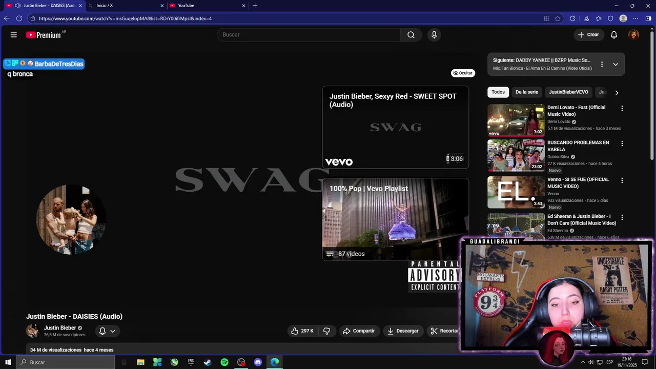Show hidden system tray icons chevron

(x=583, y=362)
